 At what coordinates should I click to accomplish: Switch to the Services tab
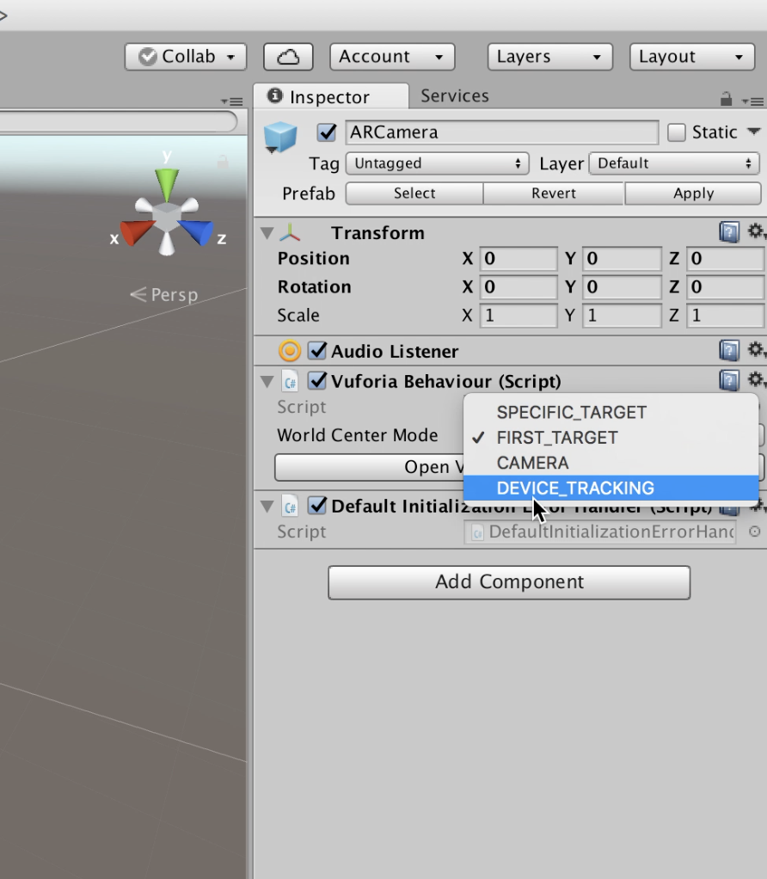tap(454, 96)
